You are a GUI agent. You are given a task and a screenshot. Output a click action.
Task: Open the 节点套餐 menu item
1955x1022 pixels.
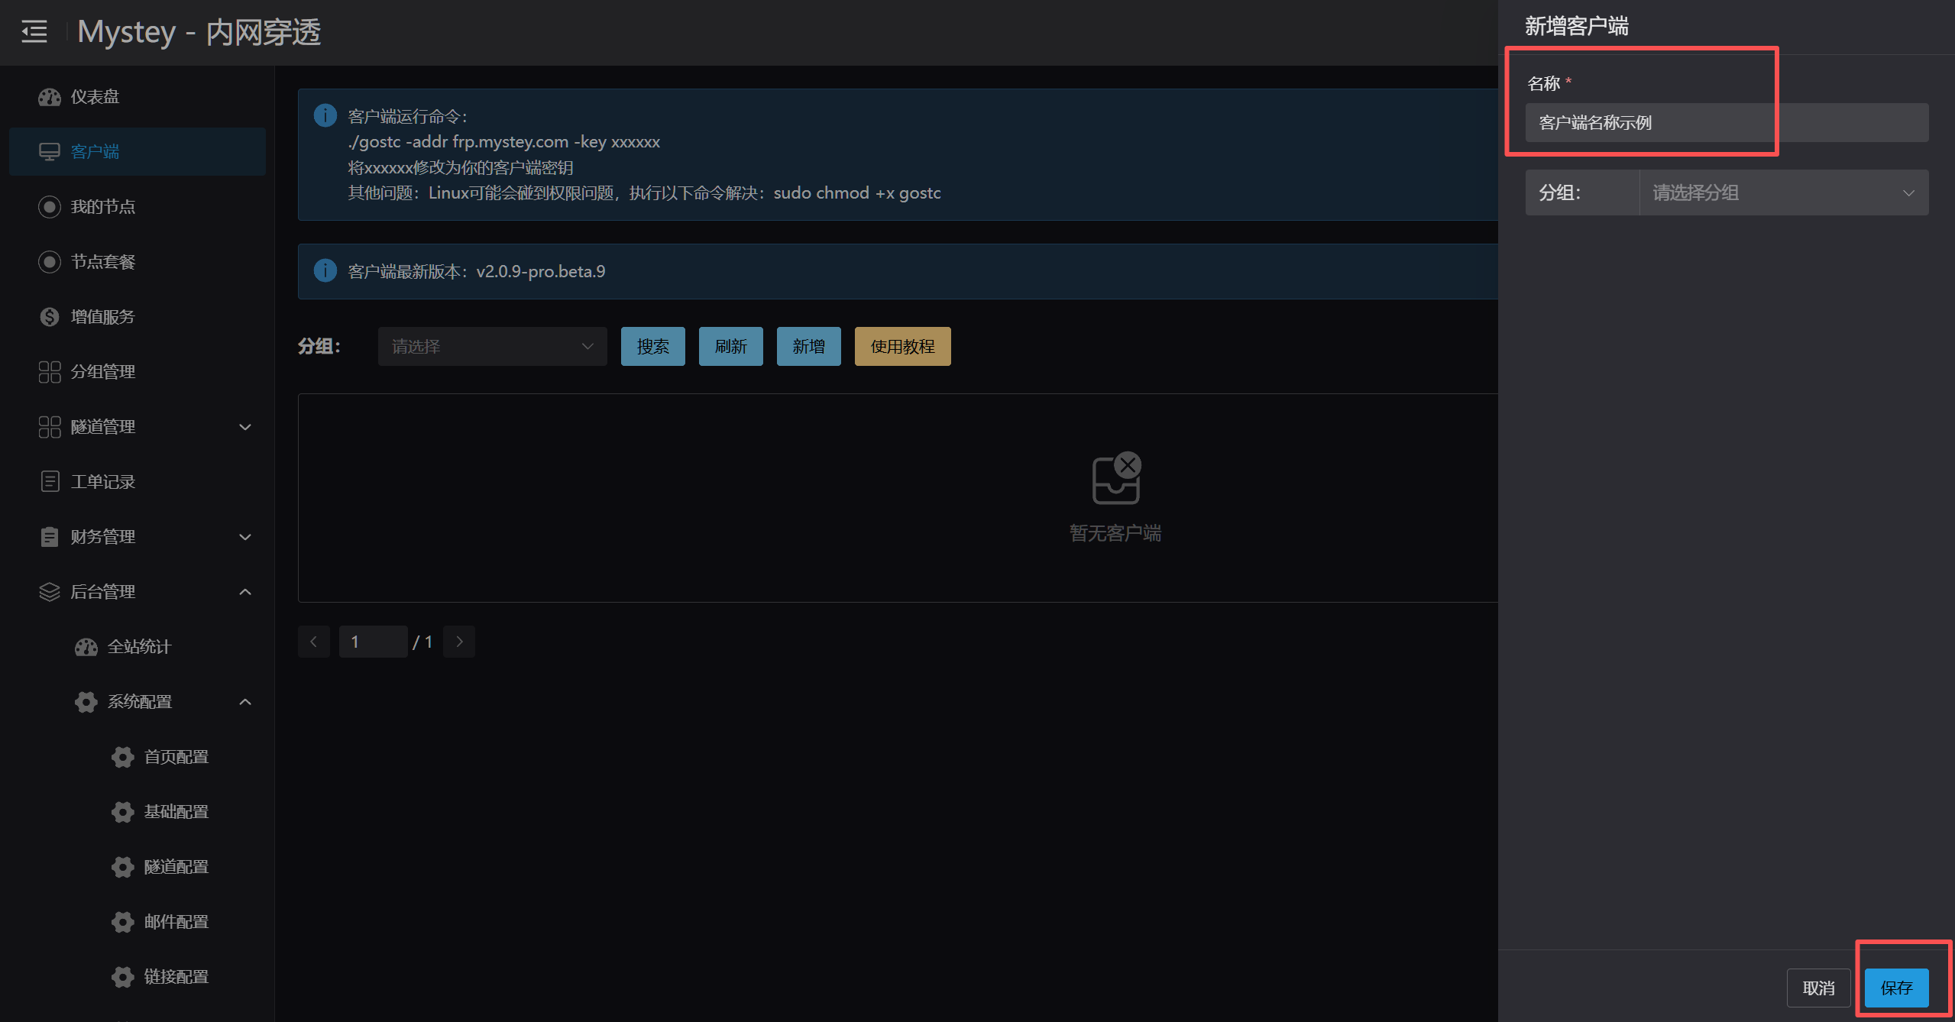pos(102,262)
